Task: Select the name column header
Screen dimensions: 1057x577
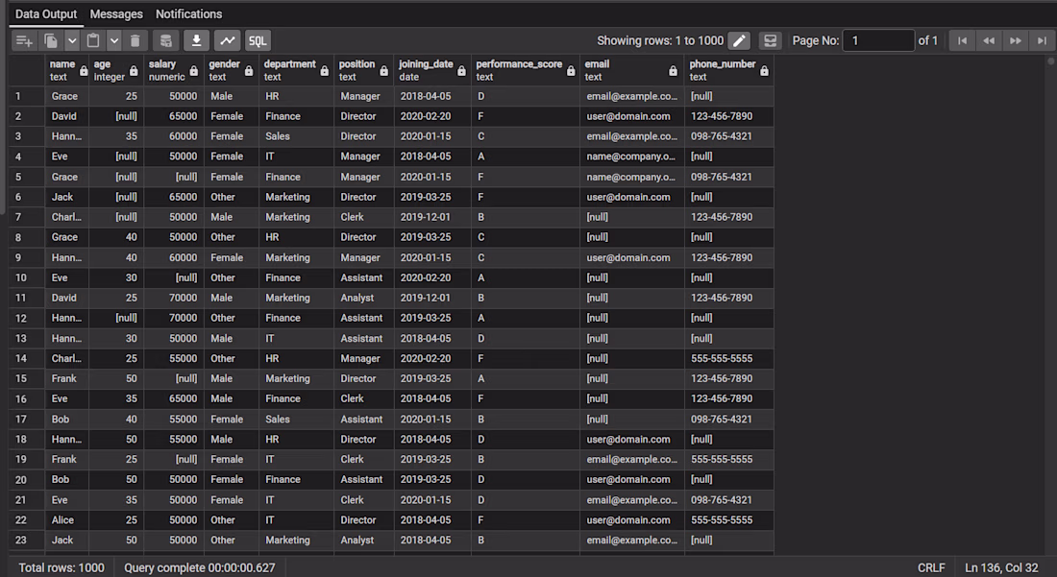Action: pos(66,70)
